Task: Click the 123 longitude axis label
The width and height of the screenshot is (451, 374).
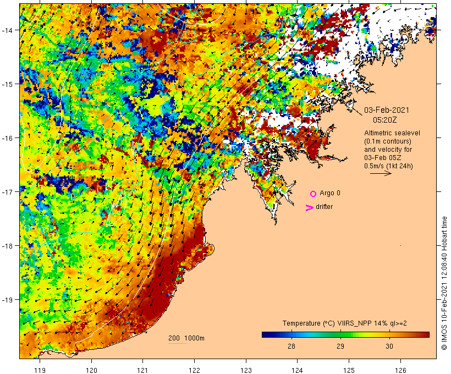Action: pyautogui.click(x=246, y=370)
